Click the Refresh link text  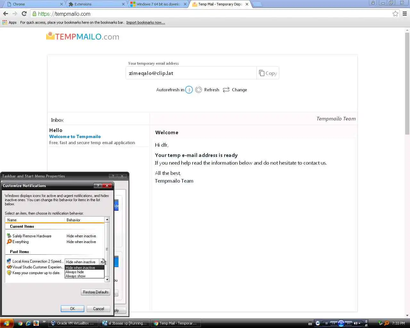(212, 90)
